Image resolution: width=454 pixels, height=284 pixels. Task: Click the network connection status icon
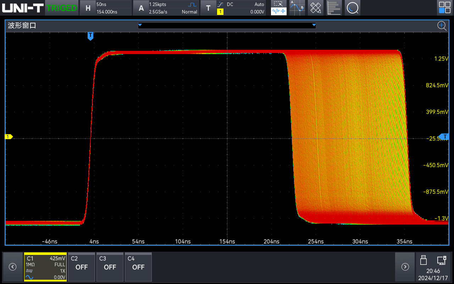pos(442,260)
